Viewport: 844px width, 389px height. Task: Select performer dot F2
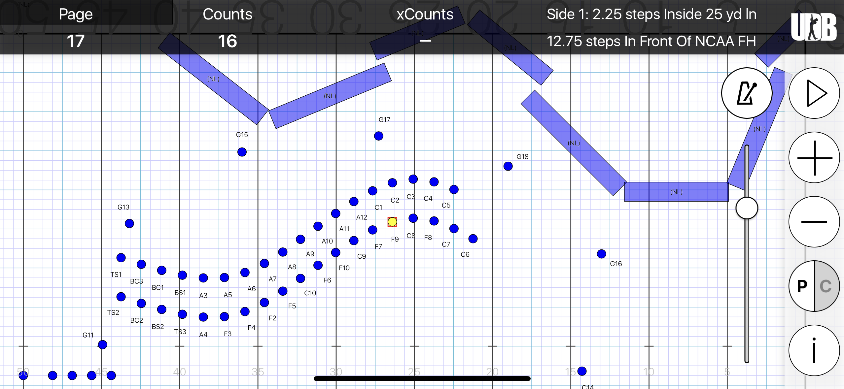(264, 303)
